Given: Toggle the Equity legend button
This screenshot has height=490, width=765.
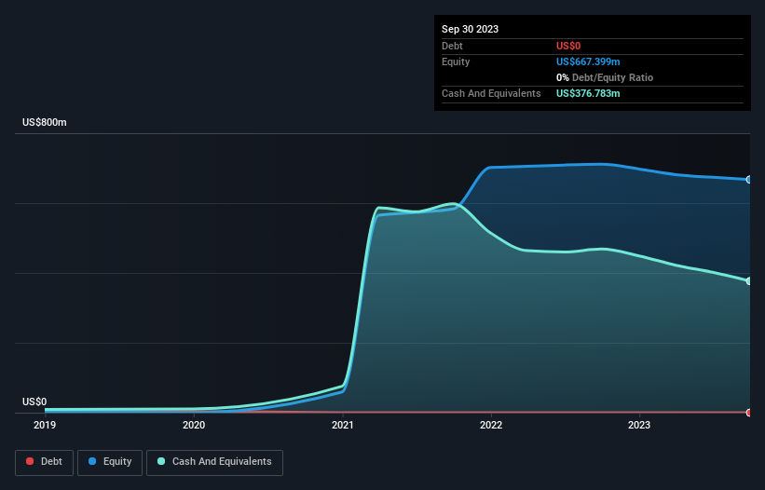Looking at the screenshot, I should pyautogui.click(x=110, y=462).
